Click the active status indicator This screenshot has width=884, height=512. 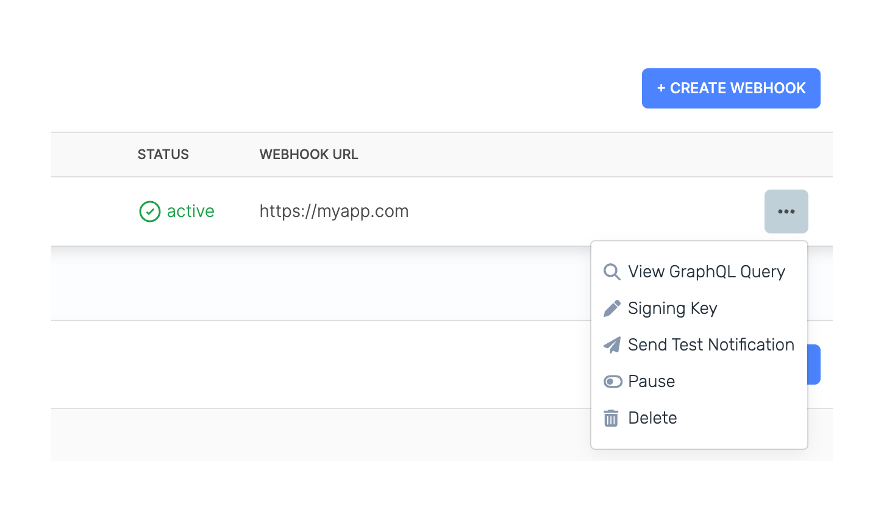(x=177, y=212)
